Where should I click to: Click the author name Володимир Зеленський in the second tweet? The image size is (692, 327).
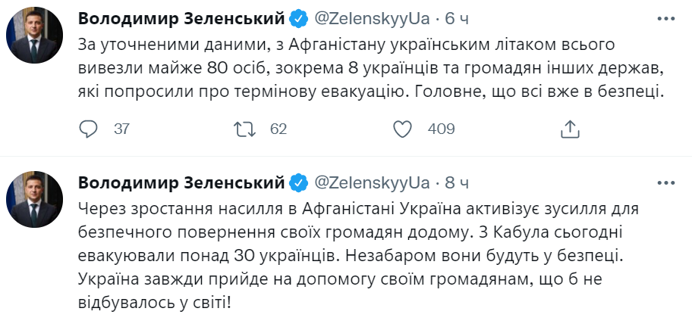point(182,183)
